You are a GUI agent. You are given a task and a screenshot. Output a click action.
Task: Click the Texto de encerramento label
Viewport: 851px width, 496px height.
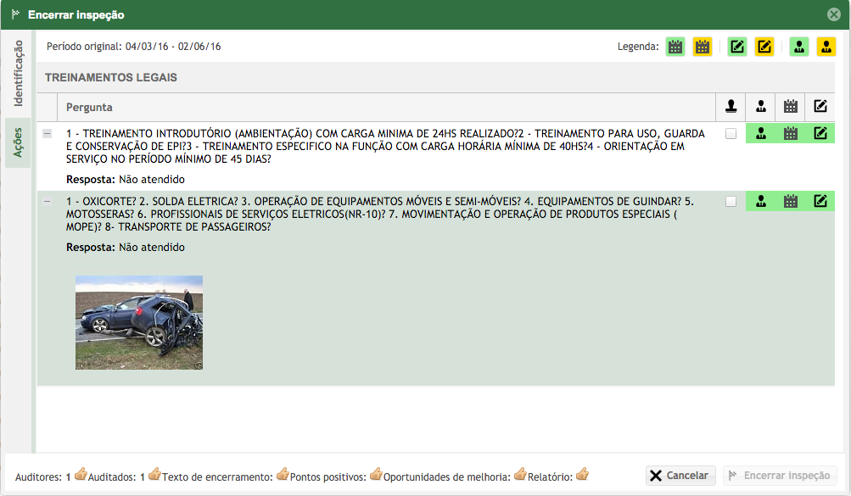pyautogui.click(x=218, y=477)
